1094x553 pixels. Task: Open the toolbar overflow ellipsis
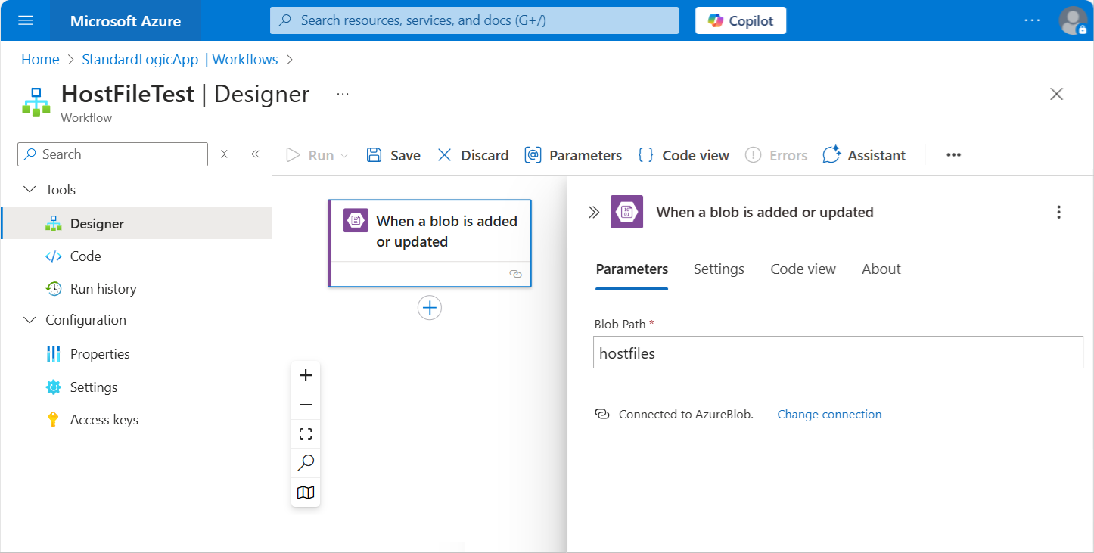(x=953, y=155)
